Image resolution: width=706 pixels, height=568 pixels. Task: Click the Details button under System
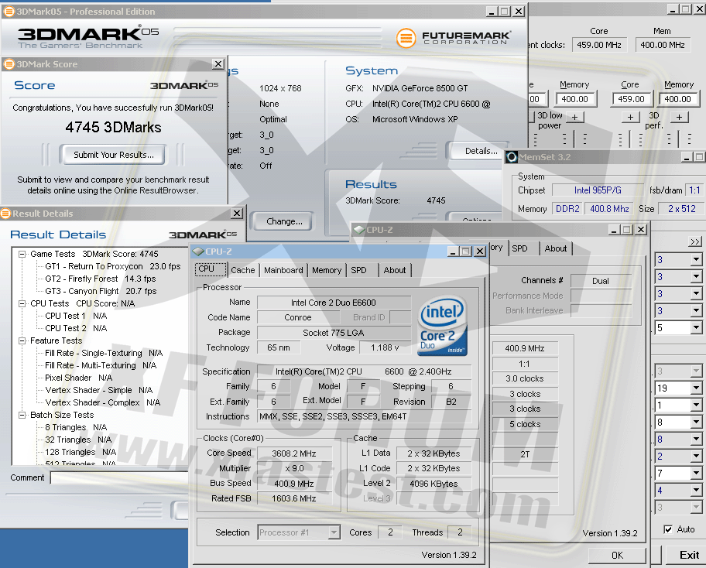click(x=481, y=151)
